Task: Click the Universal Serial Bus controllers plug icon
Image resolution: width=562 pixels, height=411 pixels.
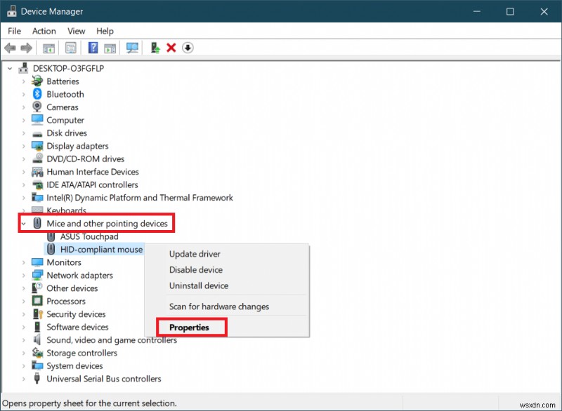Action: pyautogui.click(x=37, y=379)
